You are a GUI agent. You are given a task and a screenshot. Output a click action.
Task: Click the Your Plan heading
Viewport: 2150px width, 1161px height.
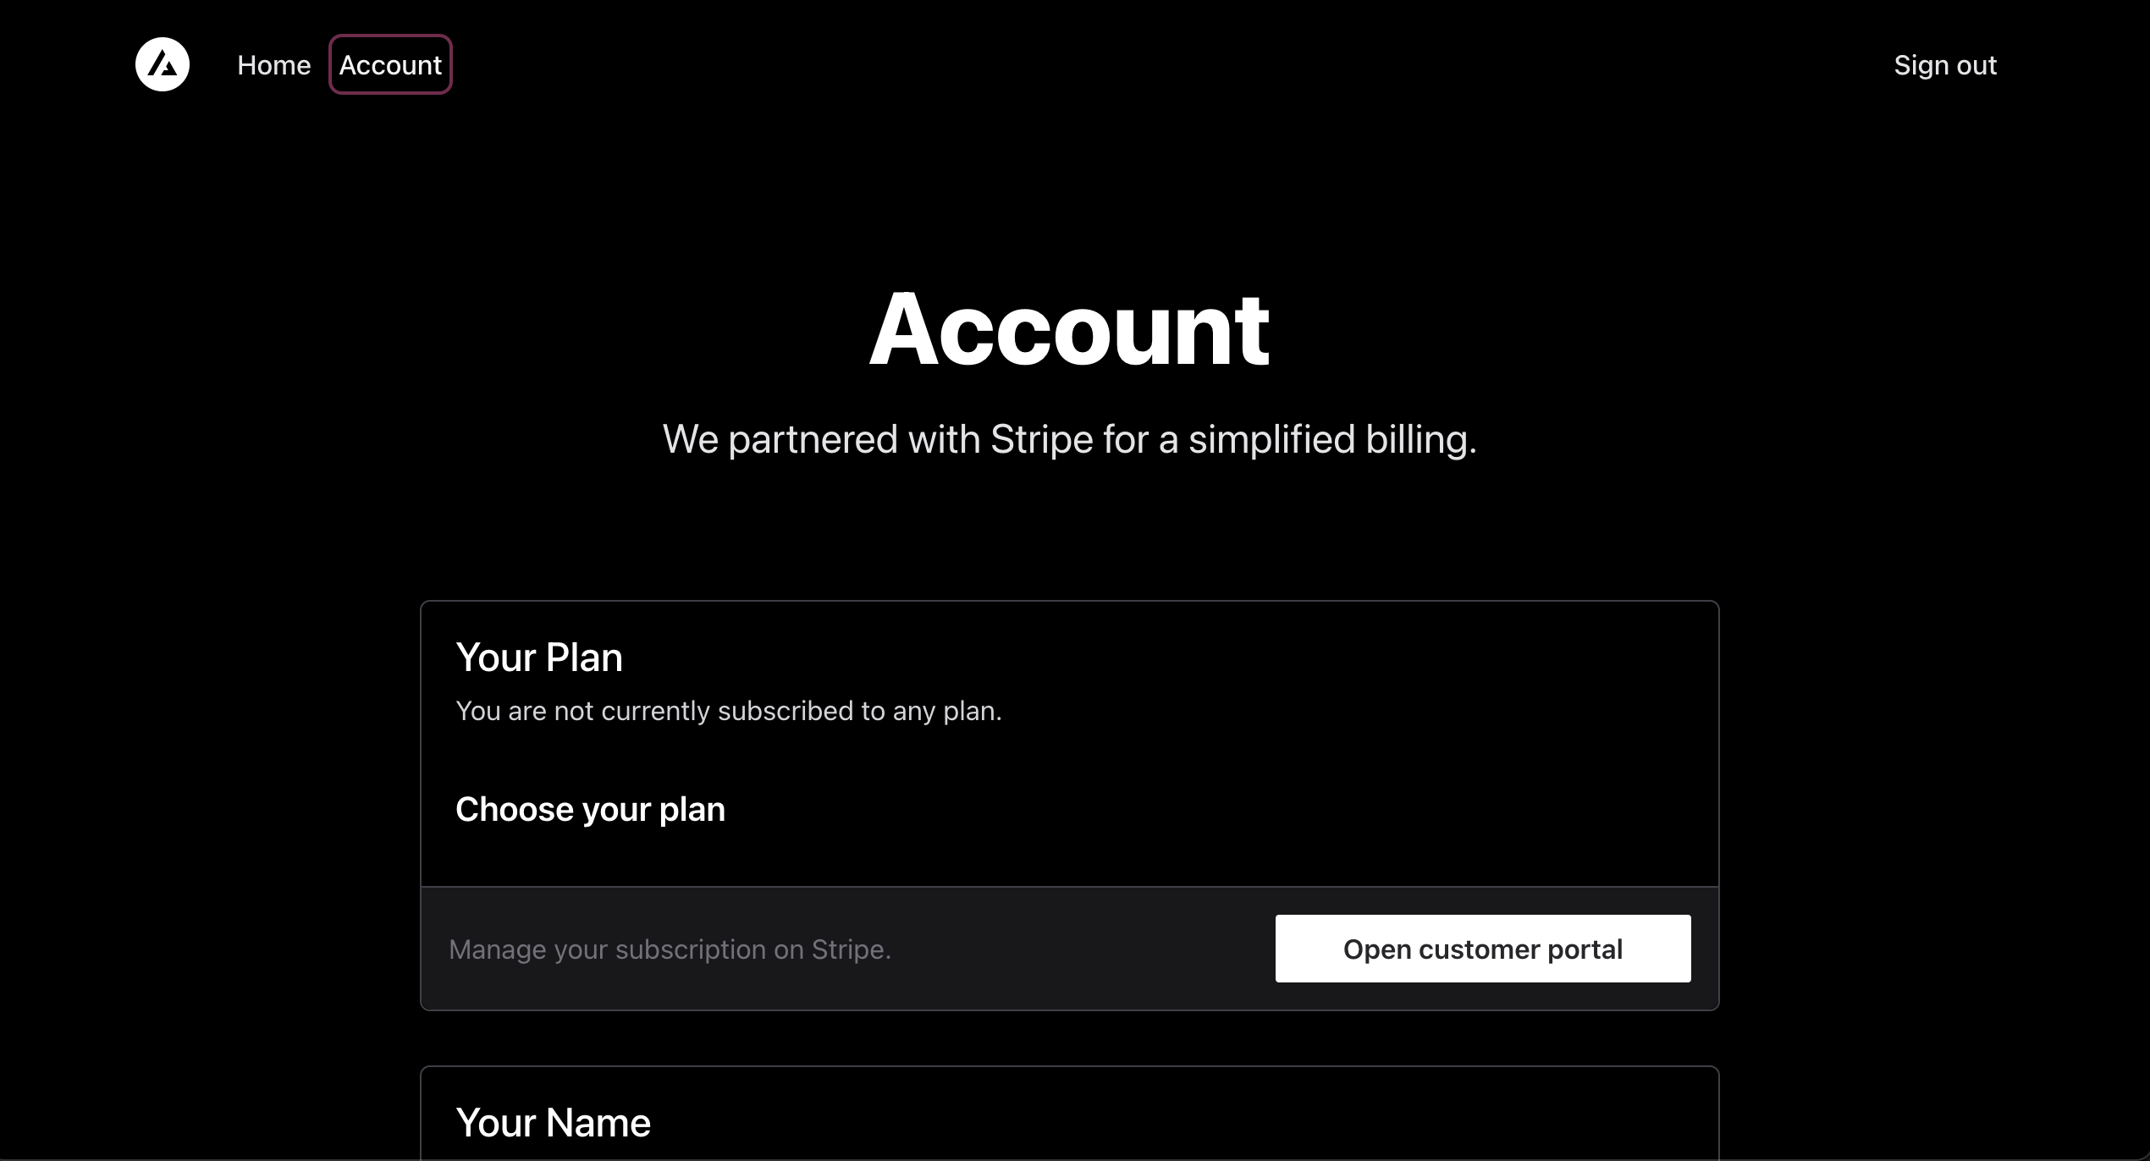coord(539,658)
